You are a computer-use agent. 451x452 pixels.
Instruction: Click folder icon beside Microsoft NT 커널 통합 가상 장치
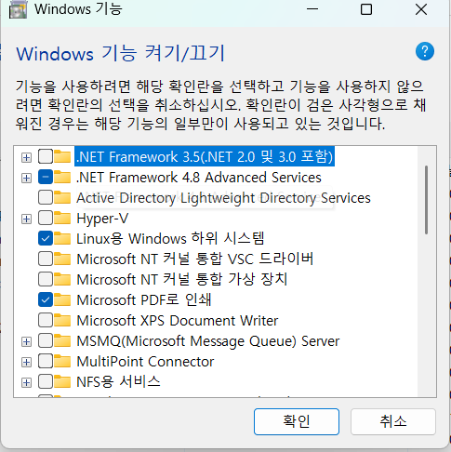(62, 280)
